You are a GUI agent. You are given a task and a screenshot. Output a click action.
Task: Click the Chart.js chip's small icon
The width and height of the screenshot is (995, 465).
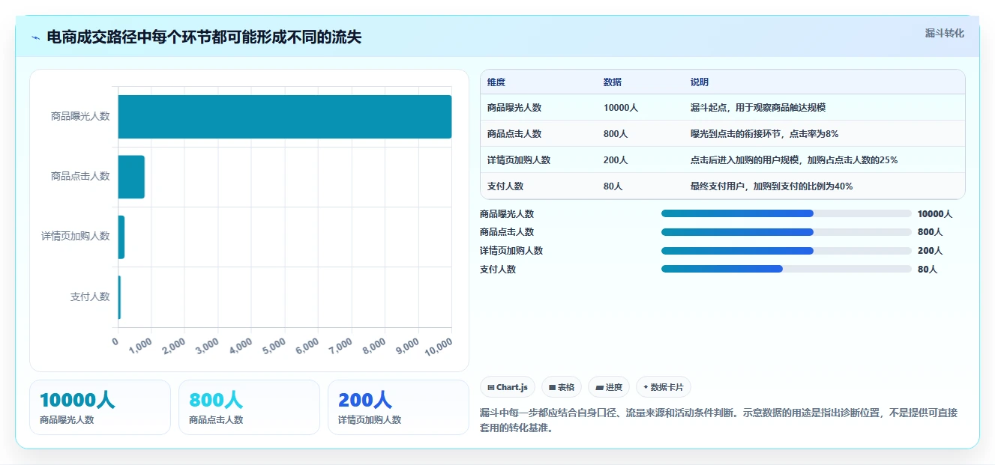click(491, 388)
